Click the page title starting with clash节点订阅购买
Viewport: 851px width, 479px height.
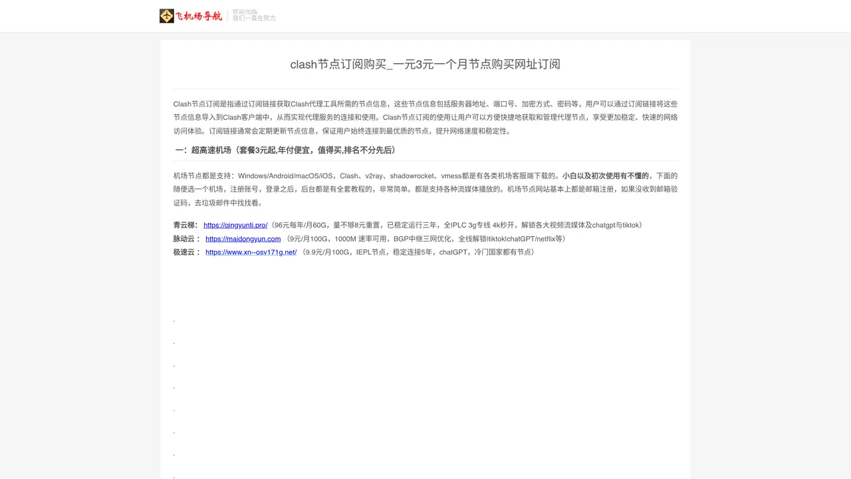coord(425,65)
